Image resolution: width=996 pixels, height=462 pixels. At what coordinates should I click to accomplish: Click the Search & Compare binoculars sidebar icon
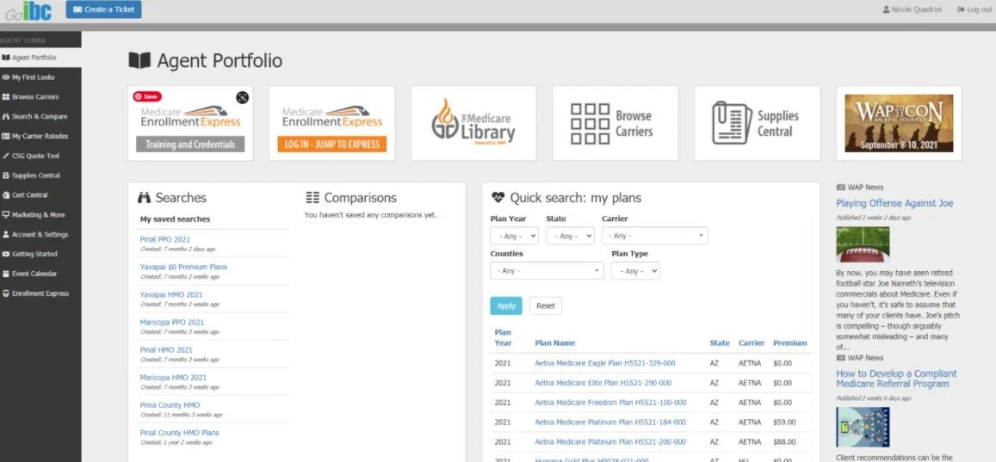[6, 117]
